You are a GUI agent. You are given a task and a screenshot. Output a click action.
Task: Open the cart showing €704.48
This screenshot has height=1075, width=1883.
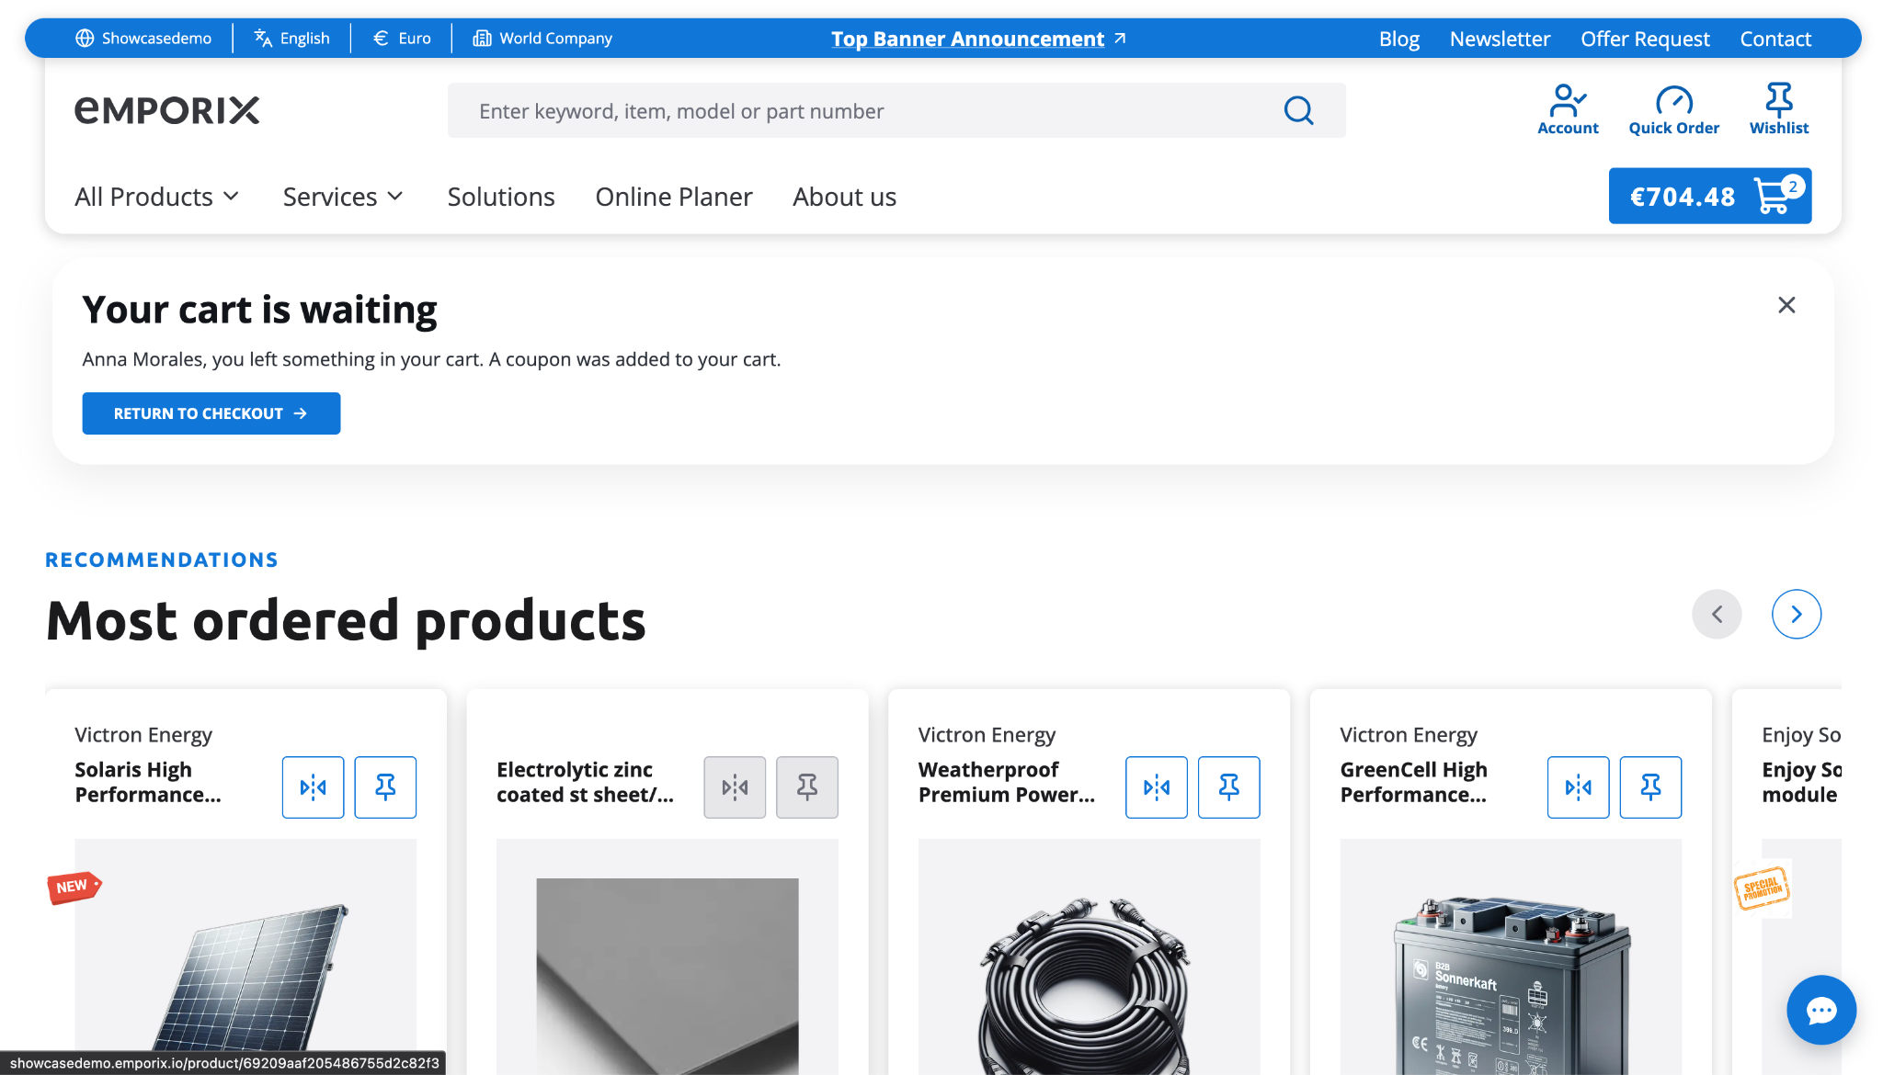(x=1709, y=196)
